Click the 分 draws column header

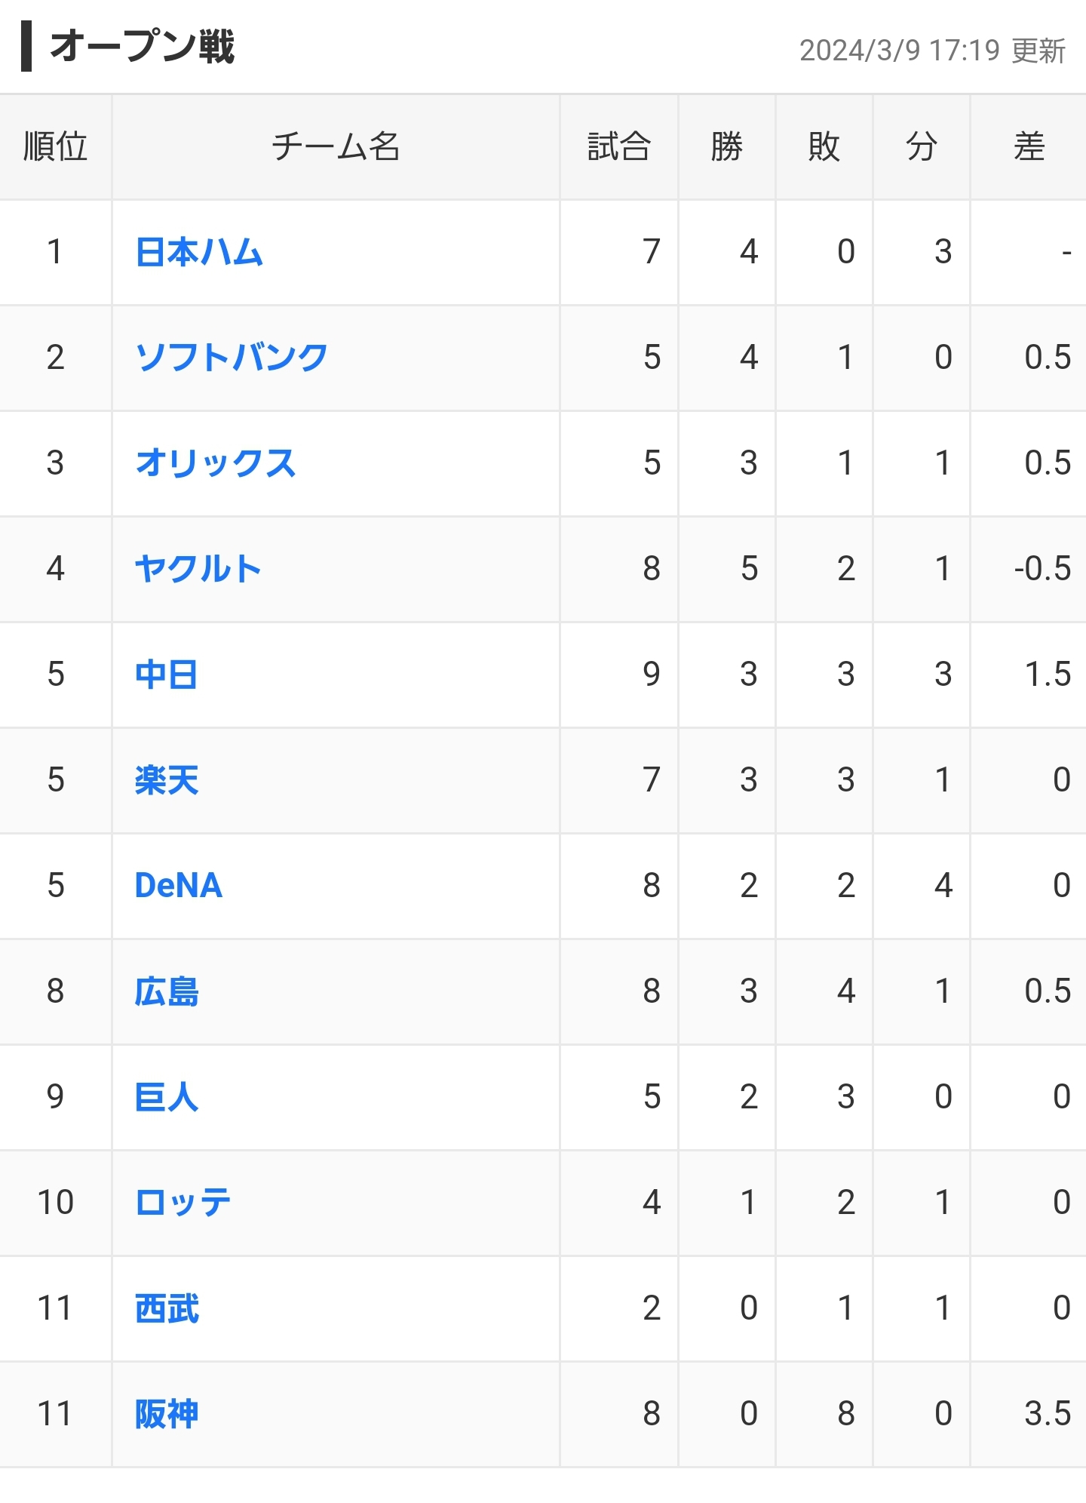[x=921, y=146]
